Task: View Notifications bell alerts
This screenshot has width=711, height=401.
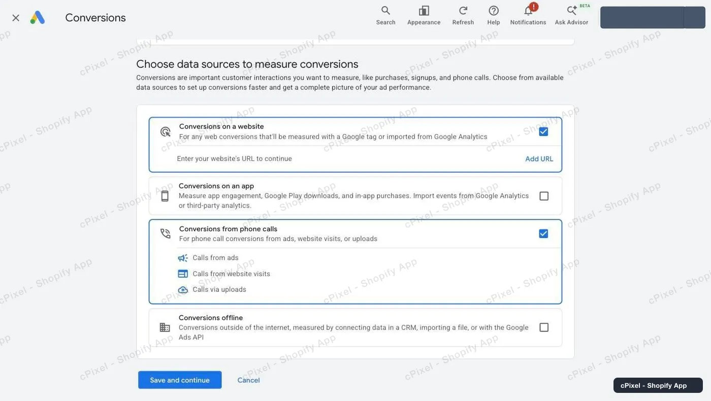Action: pyautogui.click(x=528, y=15)
